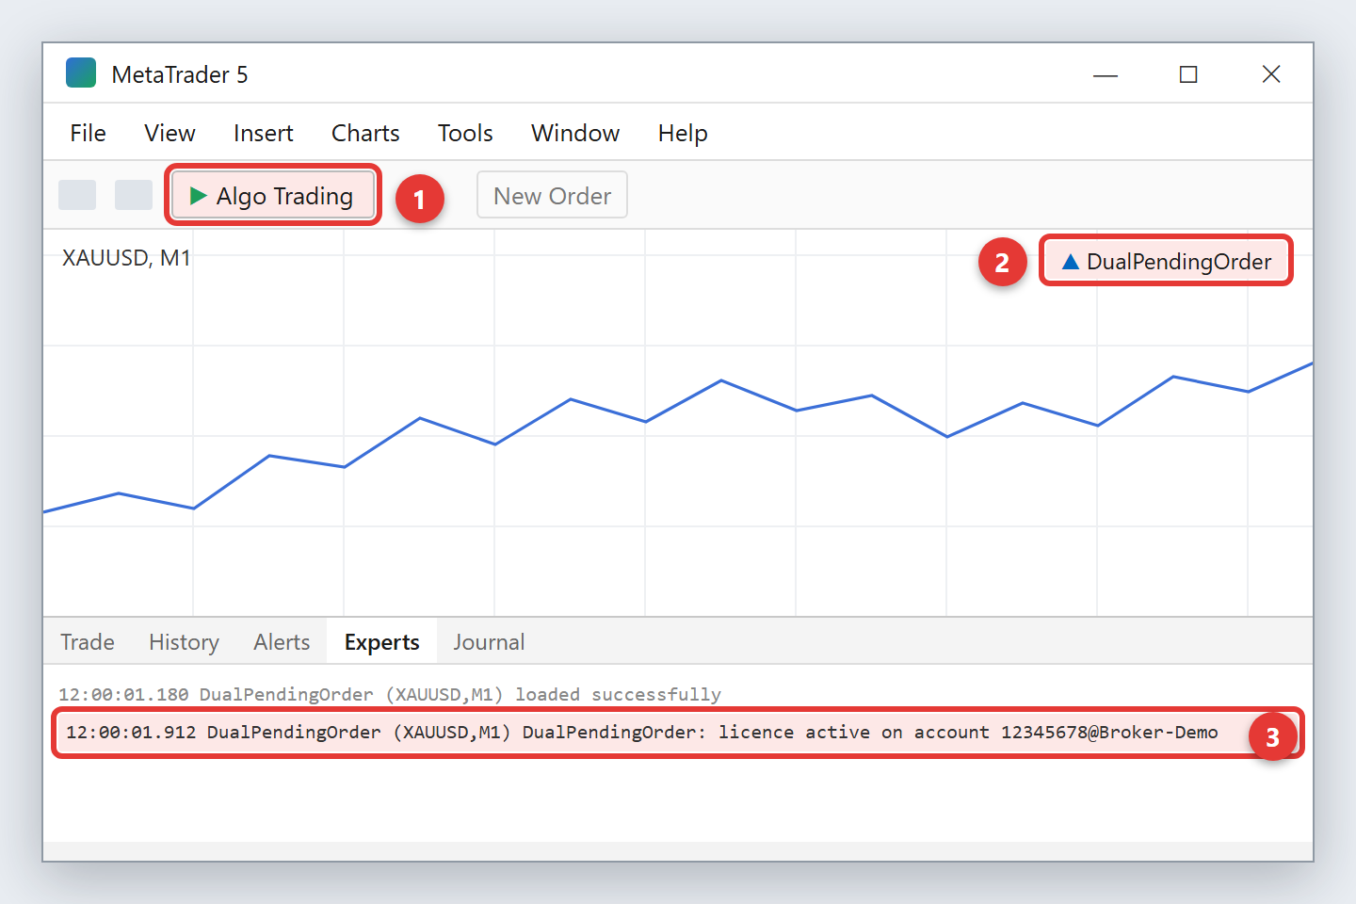1356x904 pixels.
Task: Click the DualPendingOrder expert label on chart
Action: click(x=1166, y=261)
